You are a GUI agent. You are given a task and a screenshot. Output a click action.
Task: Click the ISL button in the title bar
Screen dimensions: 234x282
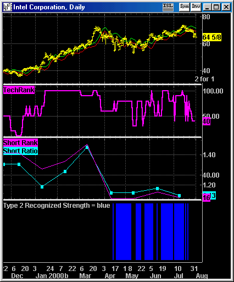(x=168, y=7)
